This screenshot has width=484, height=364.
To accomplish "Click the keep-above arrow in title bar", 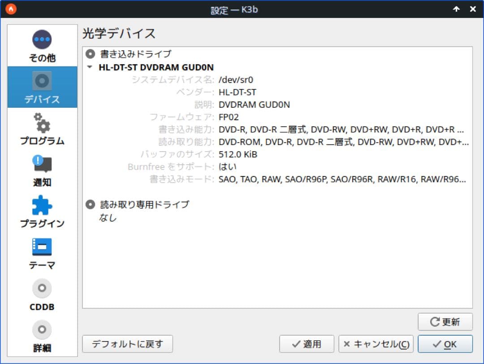I will coord(456,9).
